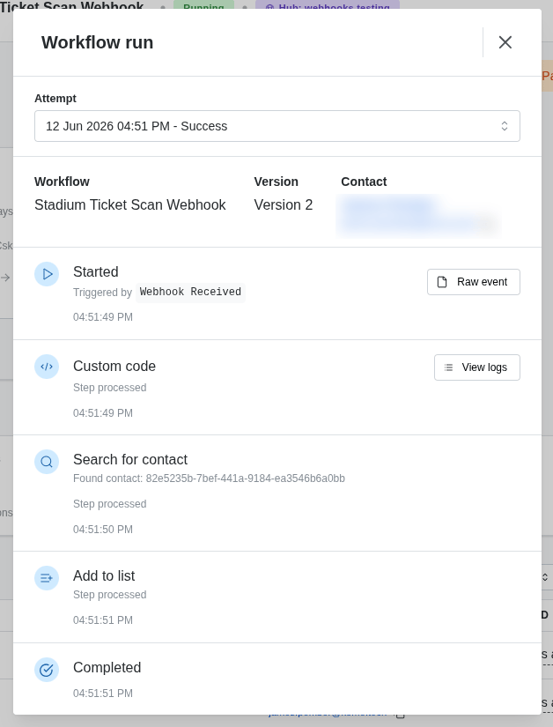Open View logs for Custom code
Image resolution: width=553 pixels, height=727 pixels.
point(477,367)
